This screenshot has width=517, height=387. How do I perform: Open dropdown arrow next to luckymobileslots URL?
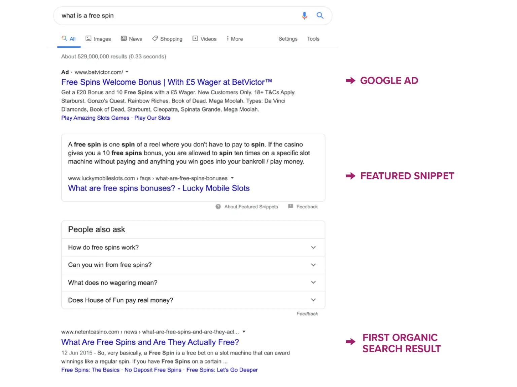coord(232,178)
